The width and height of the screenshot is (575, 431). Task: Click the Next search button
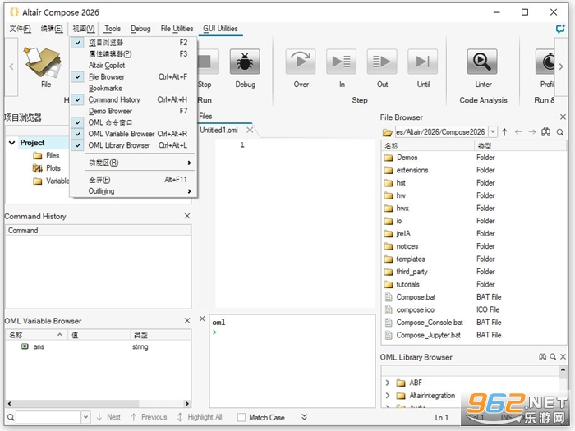[109, 417]
